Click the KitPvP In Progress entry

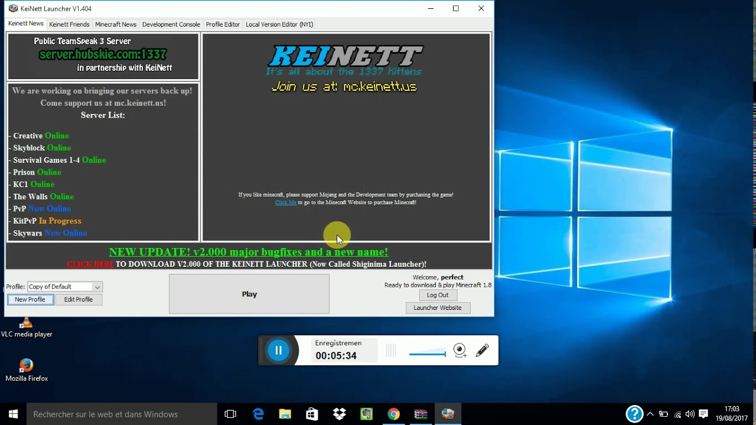45,221
